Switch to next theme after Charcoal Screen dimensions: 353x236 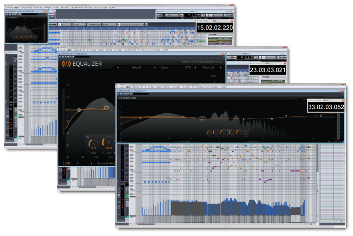tap(221, 67)
